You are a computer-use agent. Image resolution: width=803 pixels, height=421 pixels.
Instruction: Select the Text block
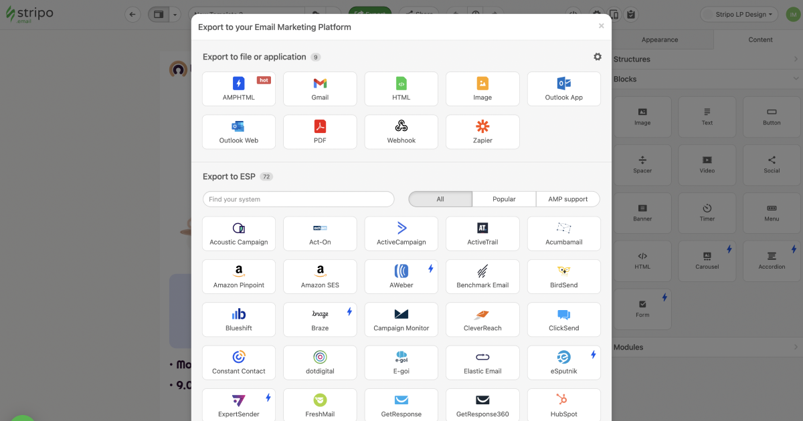707,117
